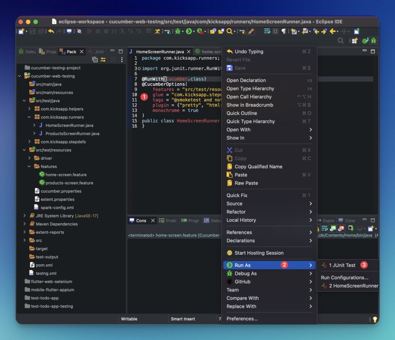Click the code folding toggle at line 3 import
Image resolution: width=395 pixels, height=340 pixels.
click(139, 69)
